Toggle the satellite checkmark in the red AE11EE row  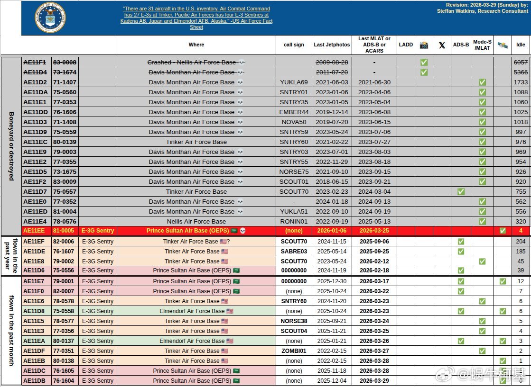click(503, 231)
